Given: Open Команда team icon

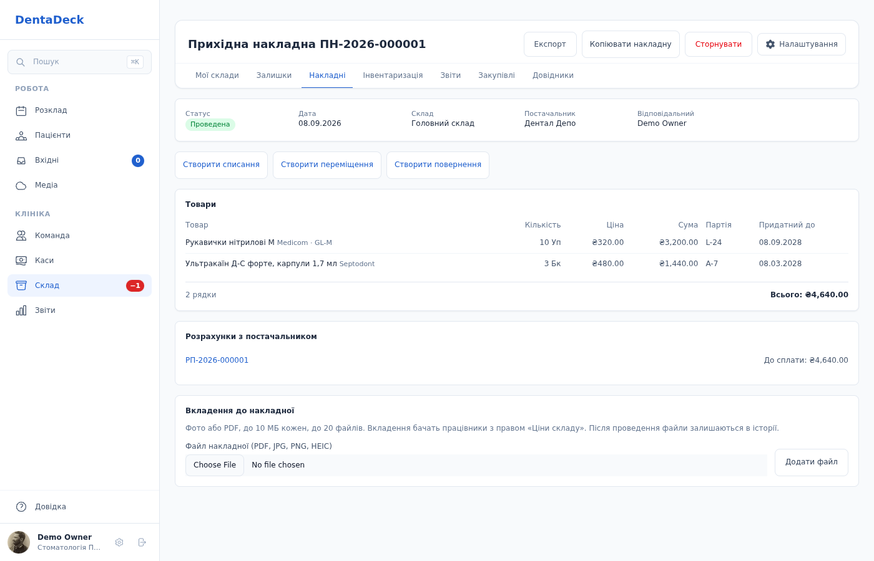Looking at the screenshot, I should click(21, 236).
